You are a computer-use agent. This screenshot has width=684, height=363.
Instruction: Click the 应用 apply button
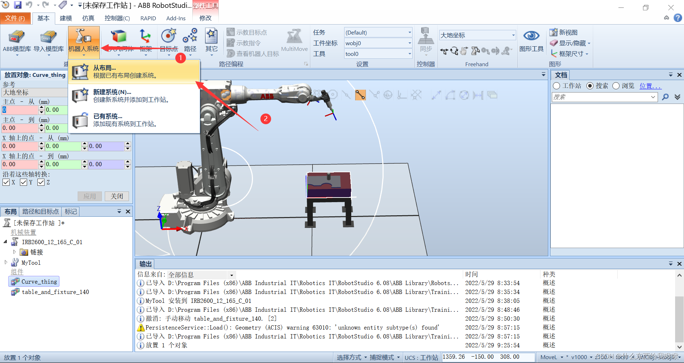coord(90,196)
